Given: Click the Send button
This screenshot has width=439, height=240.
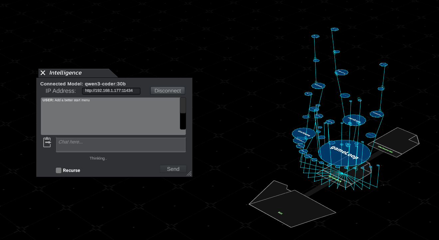Looking at the screenshot, I should 173,169.
